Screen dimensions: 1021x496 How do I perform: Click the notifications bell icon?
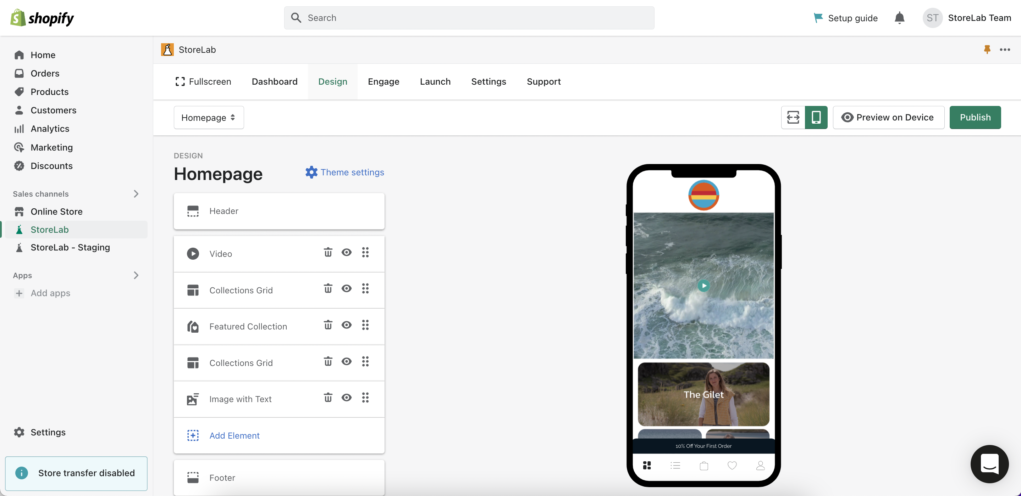click(899, 18)
